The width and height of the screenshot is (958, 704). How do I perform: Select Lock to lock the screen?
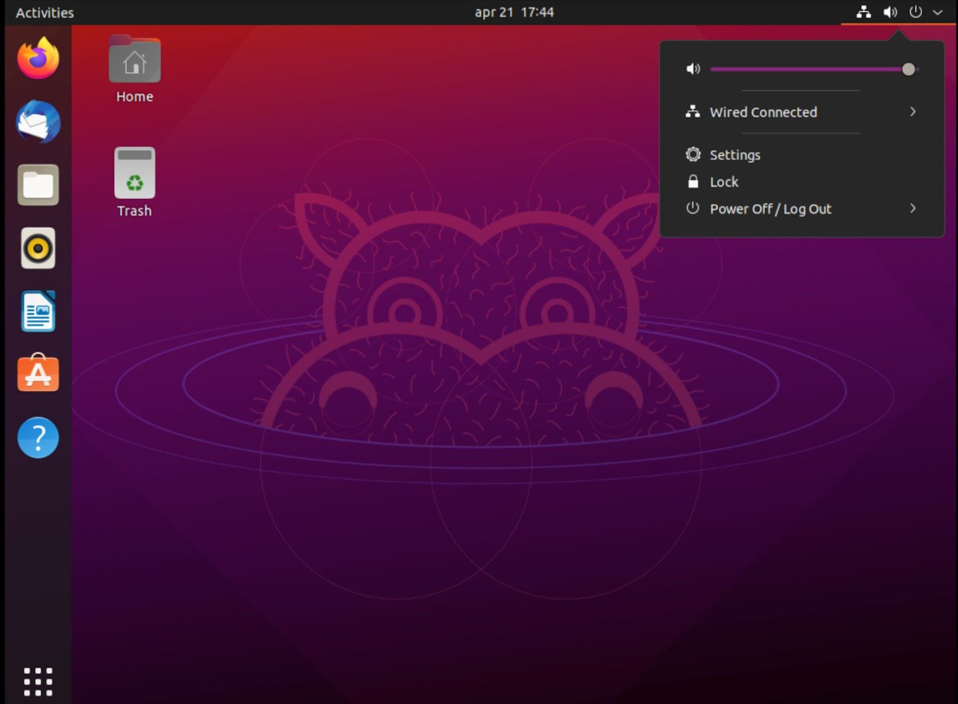point(724,181)
